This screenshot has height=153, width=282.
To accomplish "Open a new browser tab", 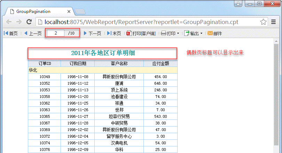I will coord(80,12).
